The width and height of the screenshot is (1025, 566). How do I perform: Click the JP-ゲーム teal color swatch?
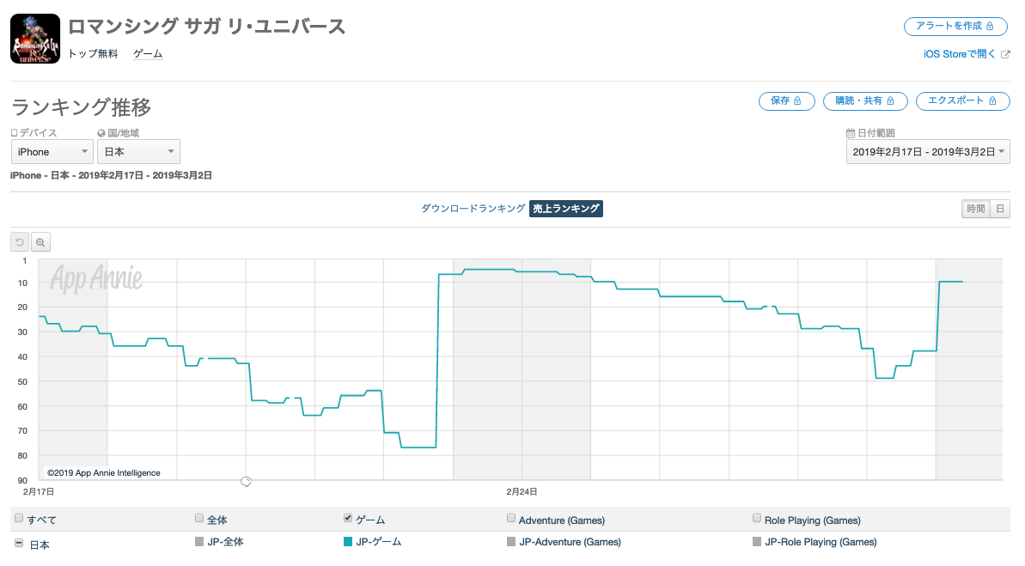(348, 542)
